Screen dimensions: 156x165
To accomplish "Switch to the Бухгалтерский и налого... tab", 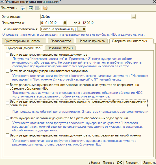I will coord(24,41).
